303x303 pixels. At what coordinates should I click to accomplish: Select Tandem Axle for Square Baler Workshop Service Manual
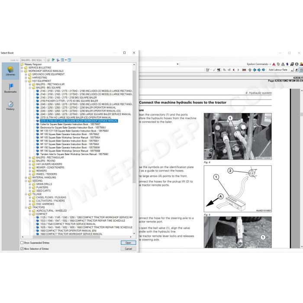tap(74, 154)
